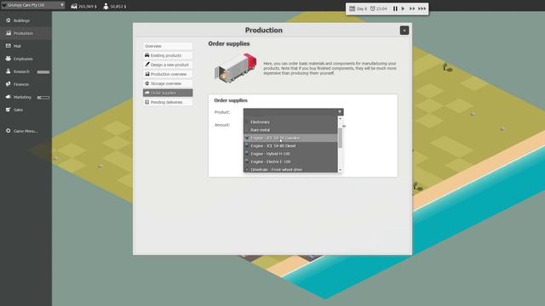Pause the game time

click(395, 8)
